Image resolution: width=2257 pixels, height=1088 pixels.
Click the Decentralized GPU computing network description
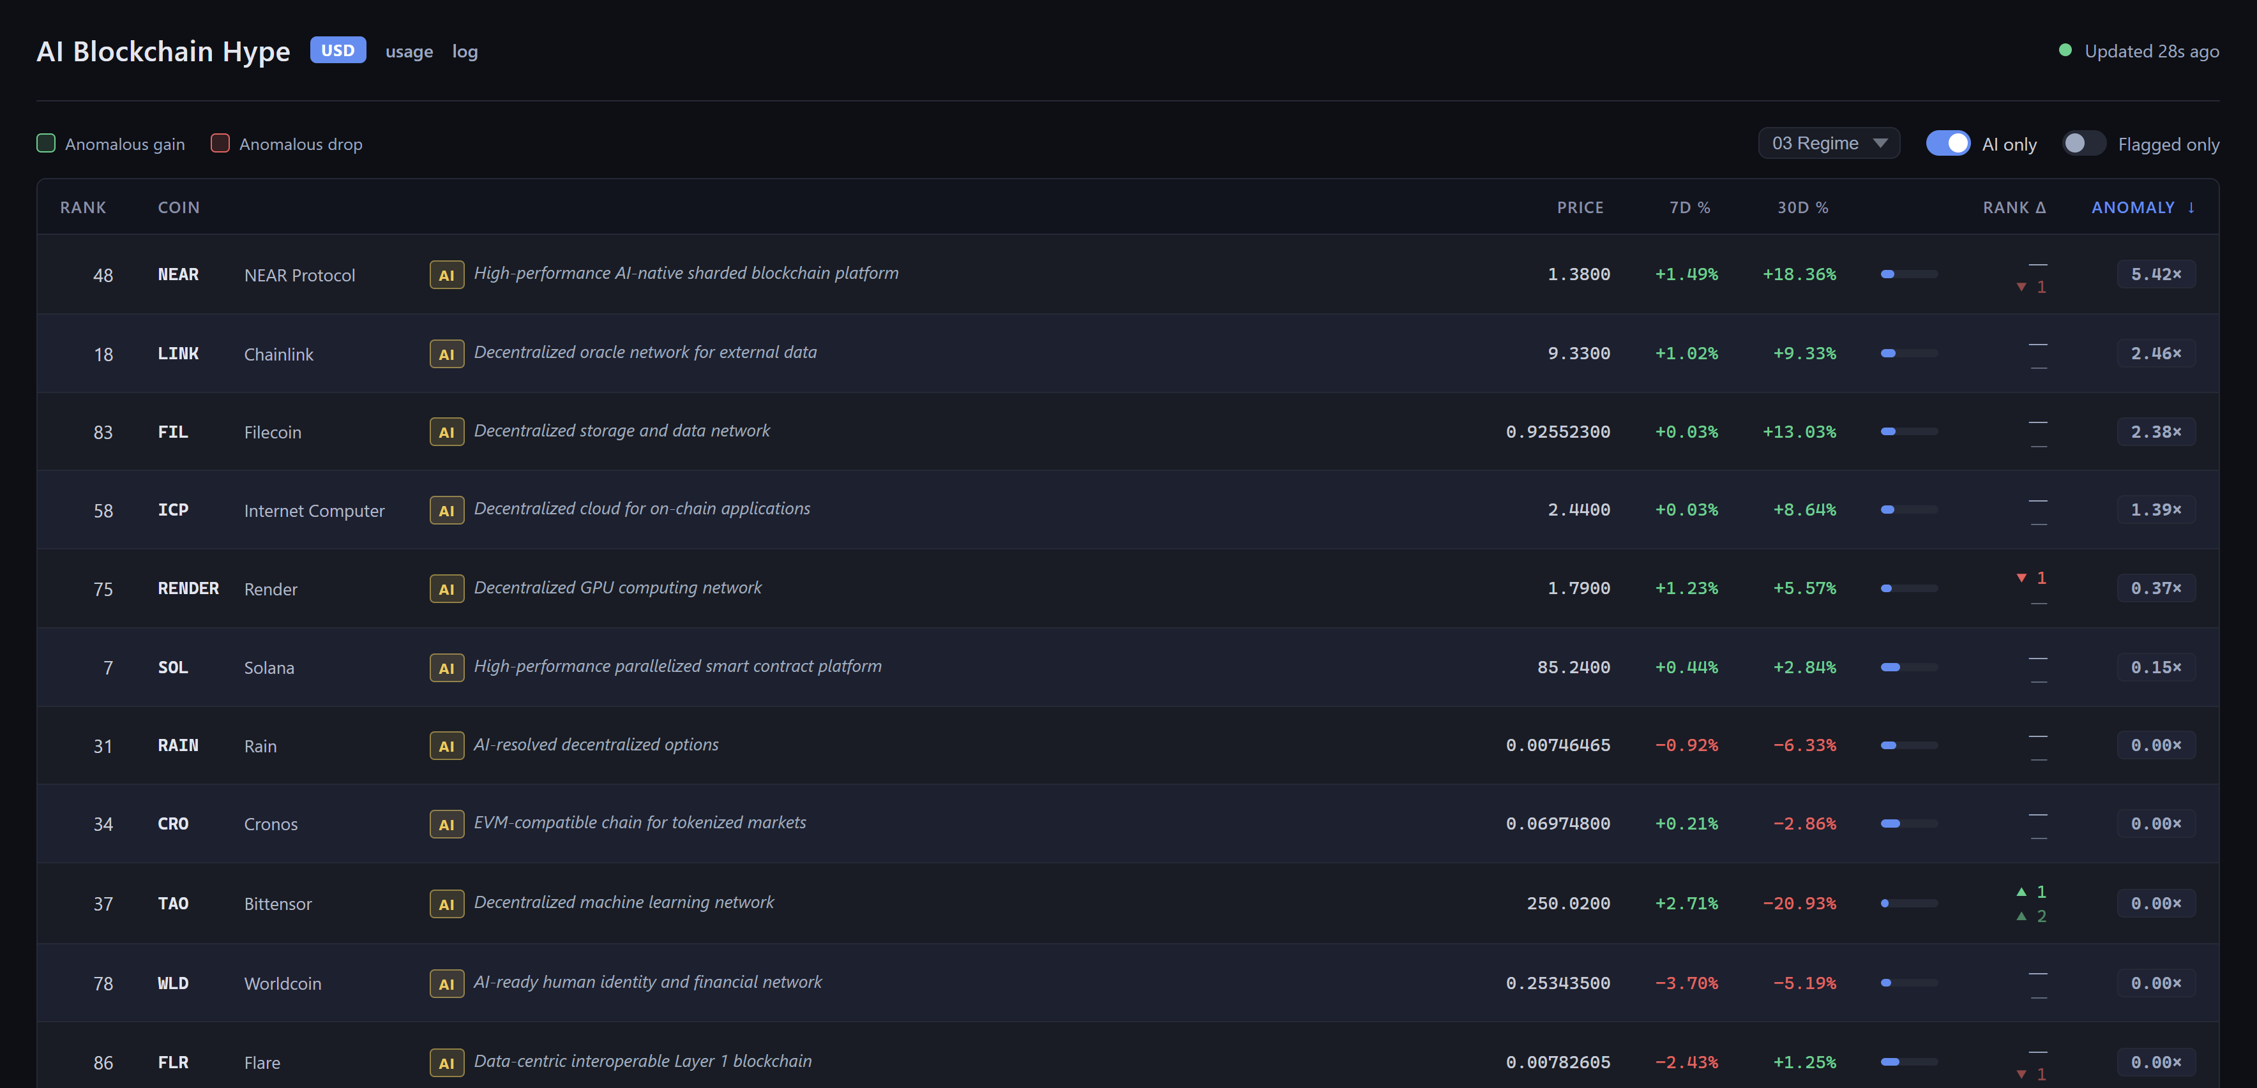point(617,587)
